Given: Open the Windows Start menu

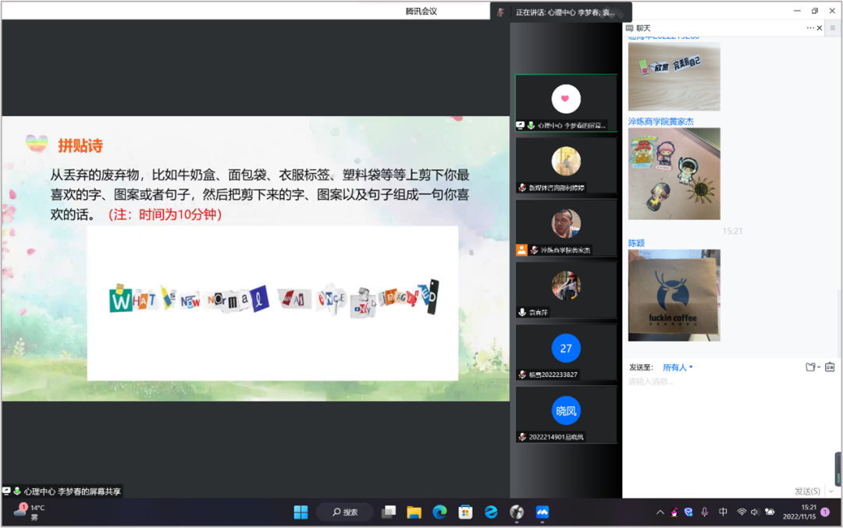Looking at the screenshot, I should click(x=301, y=512).
